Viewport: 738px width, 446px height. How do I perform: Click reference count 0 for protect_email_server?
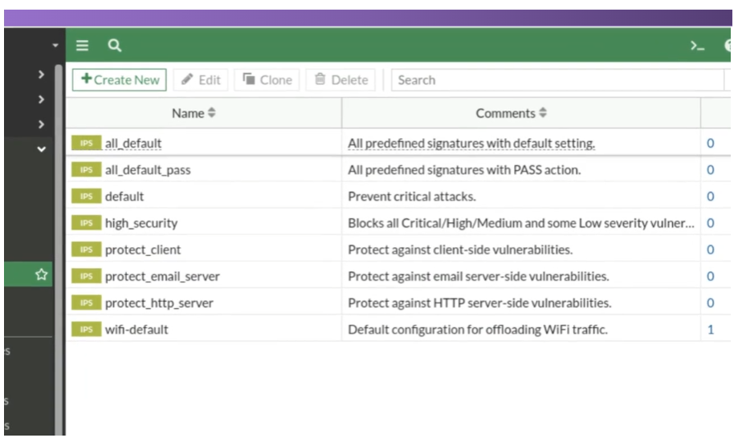coord(711,276)
